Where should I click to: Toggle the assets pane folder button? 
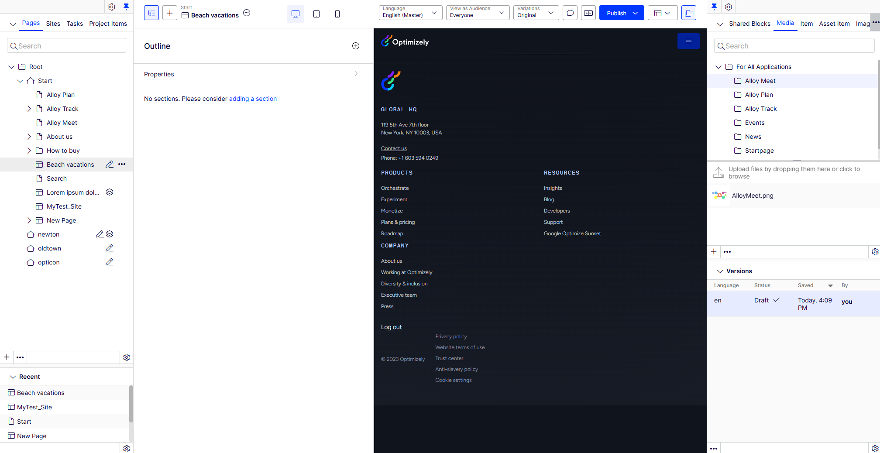coord(689,13)
